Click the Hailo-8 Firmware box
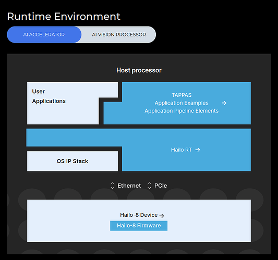 [139, 226]
